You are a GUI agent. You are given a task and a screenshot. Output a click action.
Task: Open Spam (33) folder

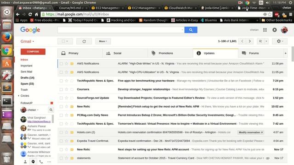click(27, 83)
